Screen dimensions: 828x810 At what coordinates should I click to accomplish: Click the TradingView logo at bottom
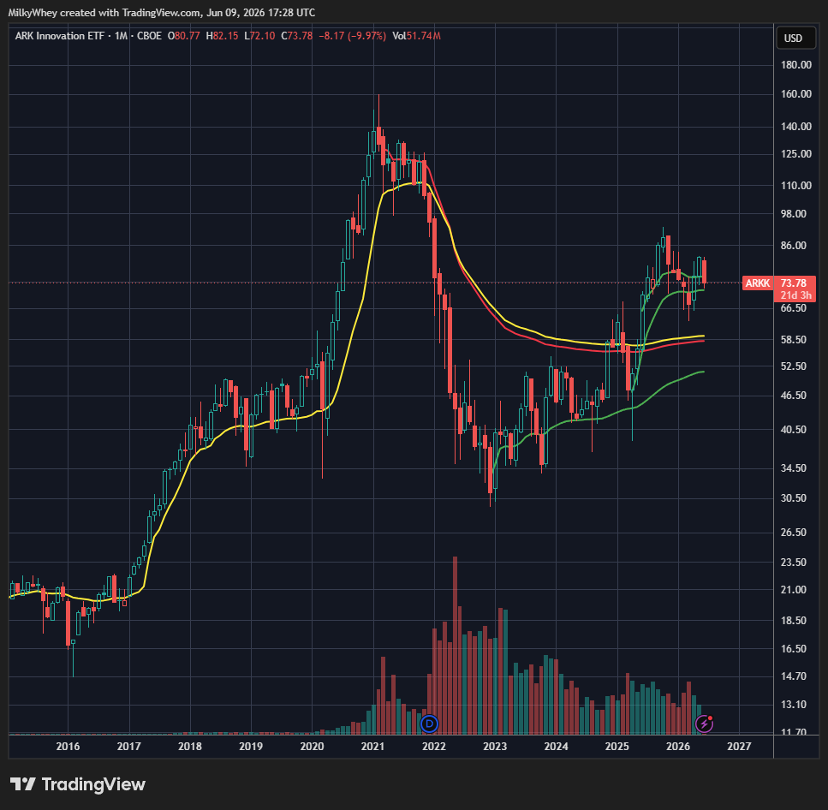pyautogui.click(x=78, y=784)
